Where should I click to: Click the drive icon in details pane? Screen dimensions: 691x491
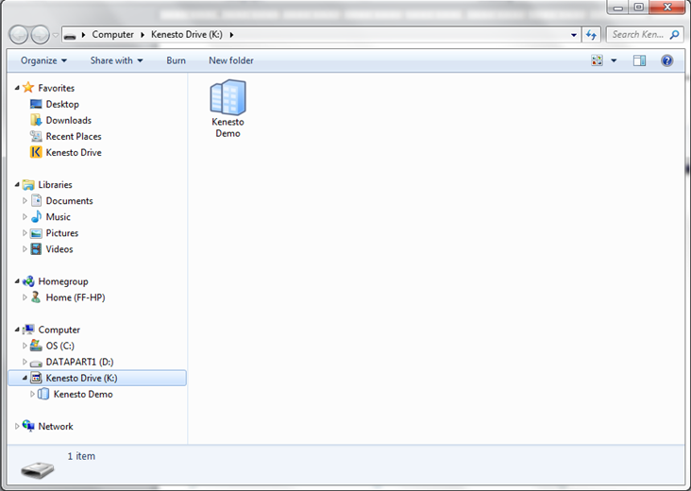point(38,470)
